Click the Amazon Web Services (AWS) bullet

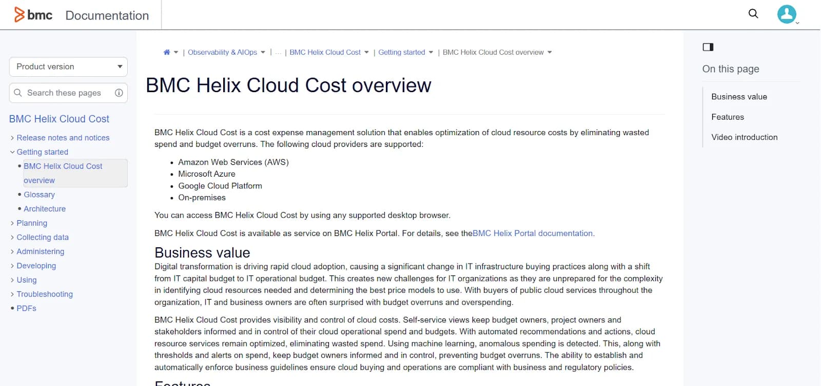pos(233,162)
